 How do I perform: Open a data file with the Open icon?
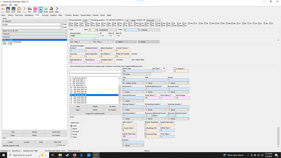[x=8, y=10]
